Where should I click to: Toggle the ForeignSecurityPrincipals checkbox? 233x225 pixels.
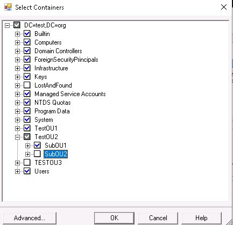[x=27, y=59]
